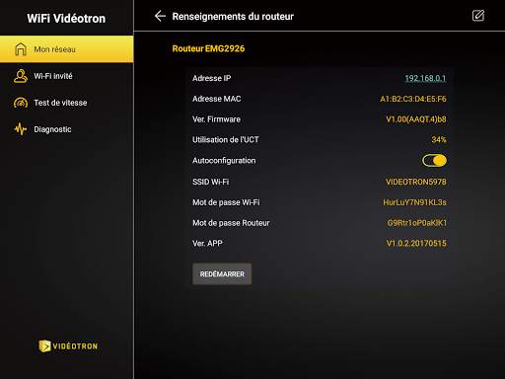Click the REDÉMARRER button
The height and width of the screenshot is (379, 505).
point(222,273)
